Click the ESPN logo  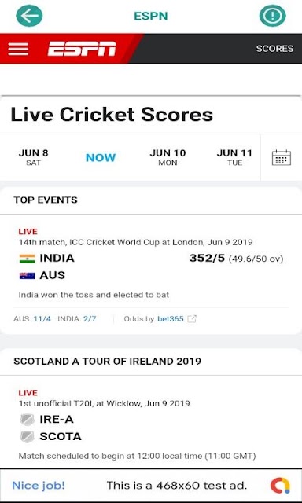coord(82,49)
